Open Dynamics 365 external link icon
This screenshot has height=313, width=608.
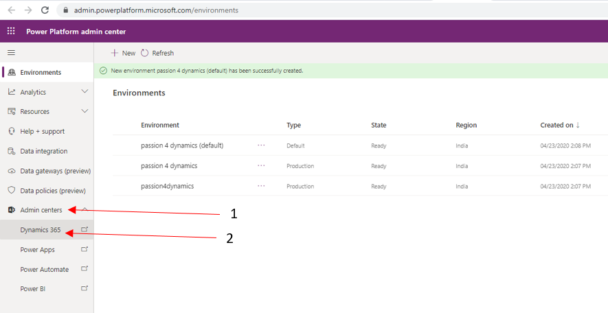85,230
